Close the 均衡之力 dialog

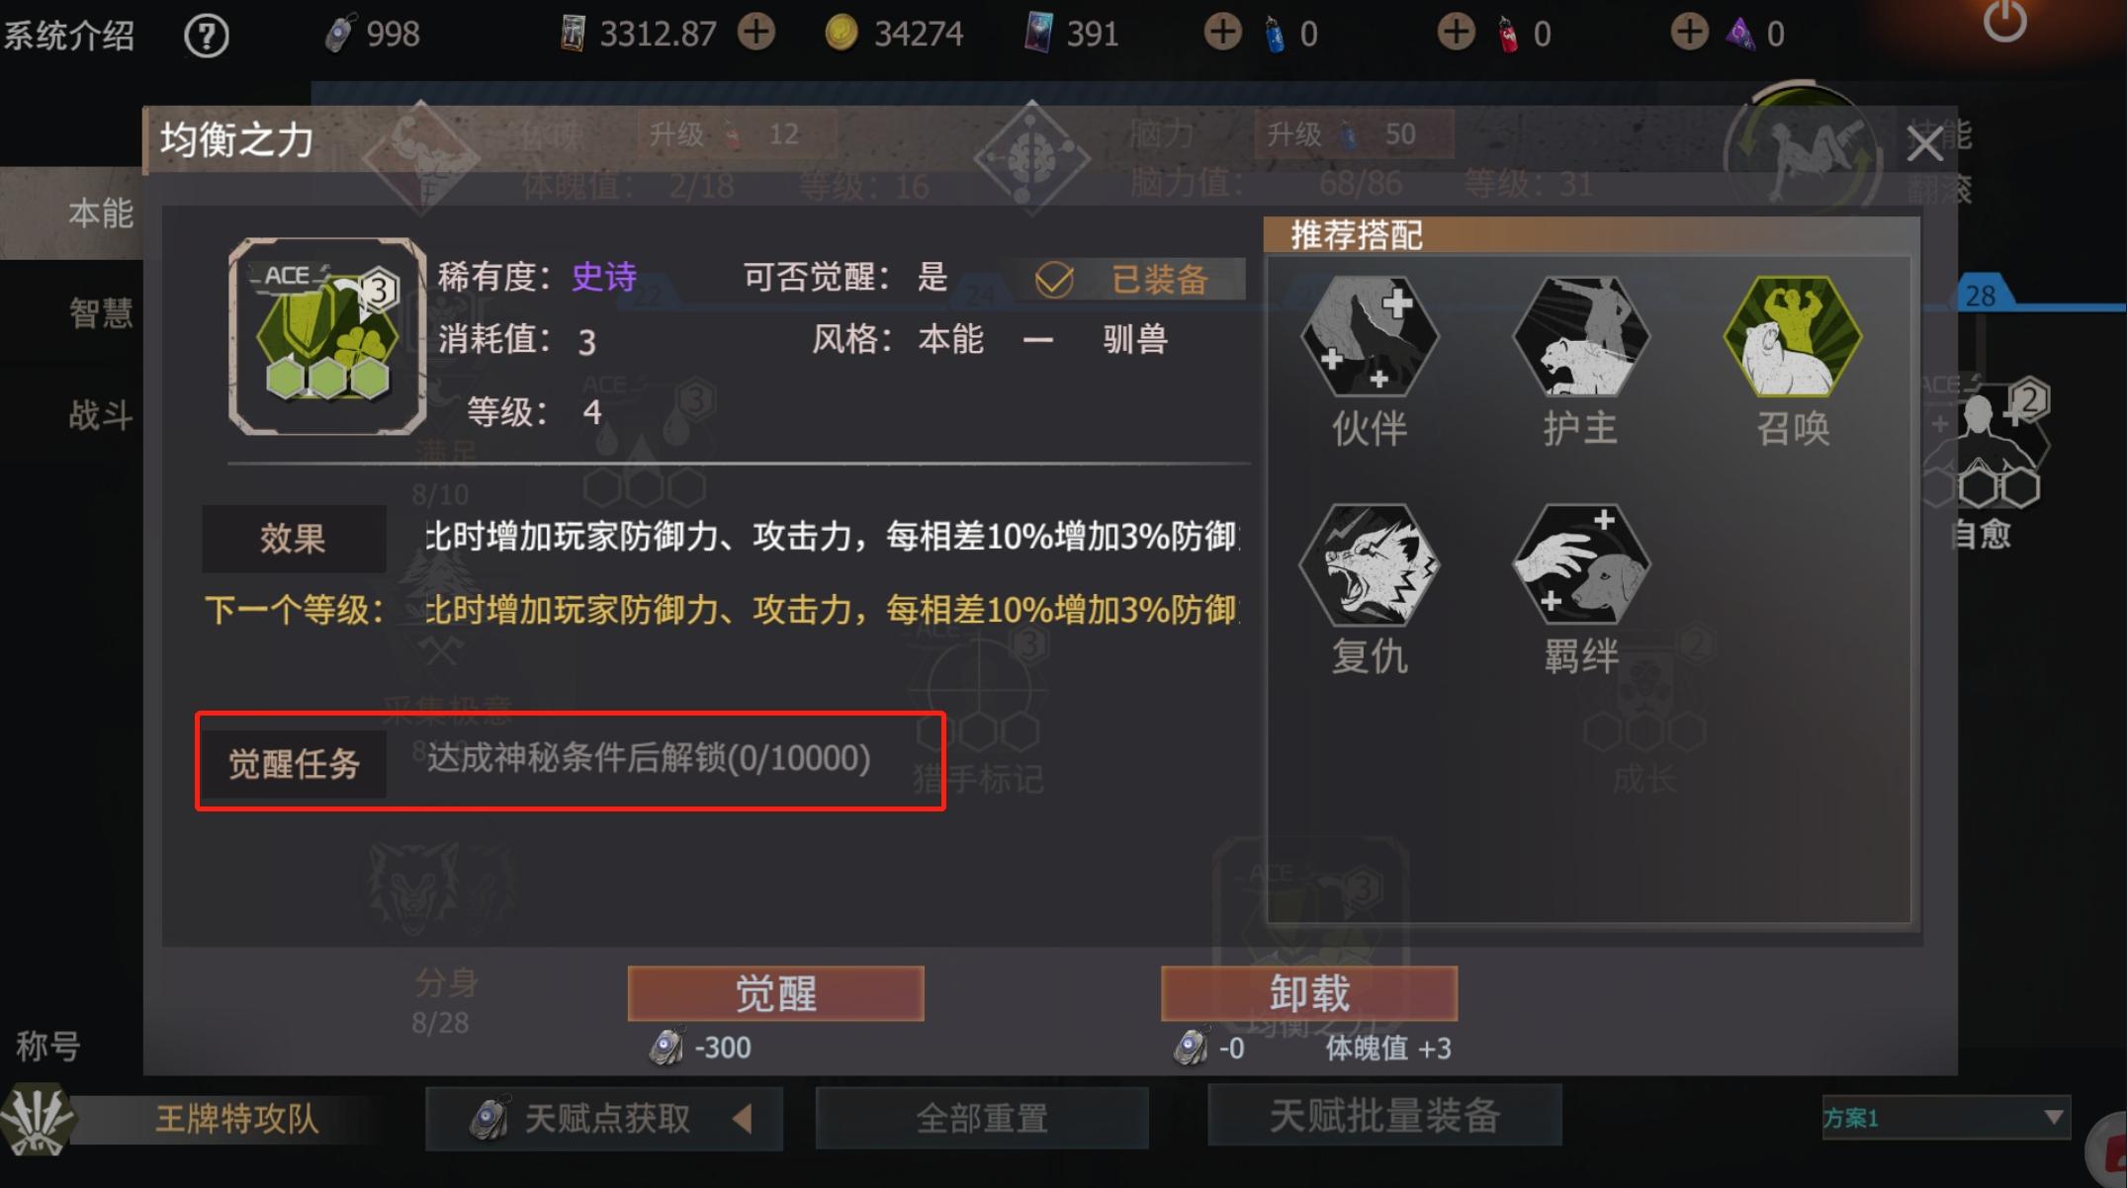(1924, 144)
